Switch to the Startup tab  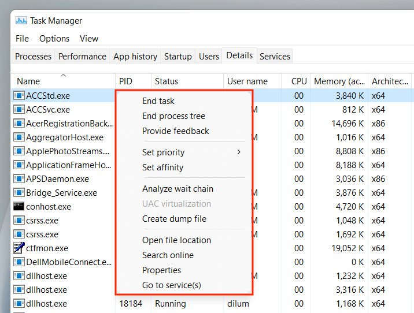coord(178,57)
